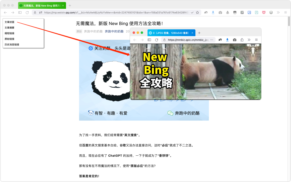Select JPEG 图像 tab in popup window
Viewport: 291px width, 182px height.
coord(171,33)
